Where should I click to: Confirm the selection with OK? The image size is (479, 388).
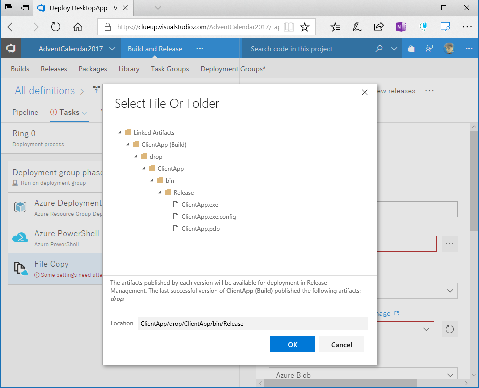pyautogui.click(x=293, y=344)
